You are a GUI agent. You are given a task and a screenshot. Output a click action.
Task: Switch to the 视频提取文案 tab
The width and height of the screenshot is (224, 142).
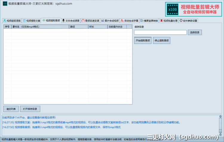(x=32, y=21)
